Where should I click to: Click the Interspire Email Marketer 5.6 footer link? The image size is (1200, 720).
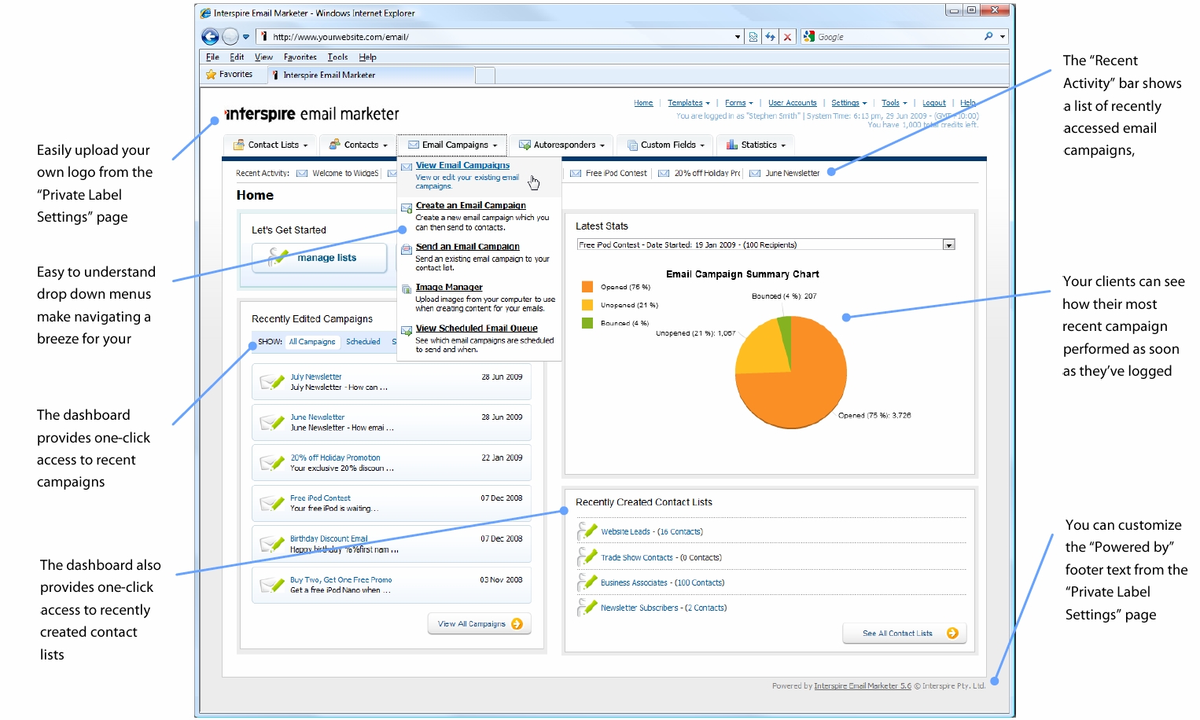pos(863,686)
